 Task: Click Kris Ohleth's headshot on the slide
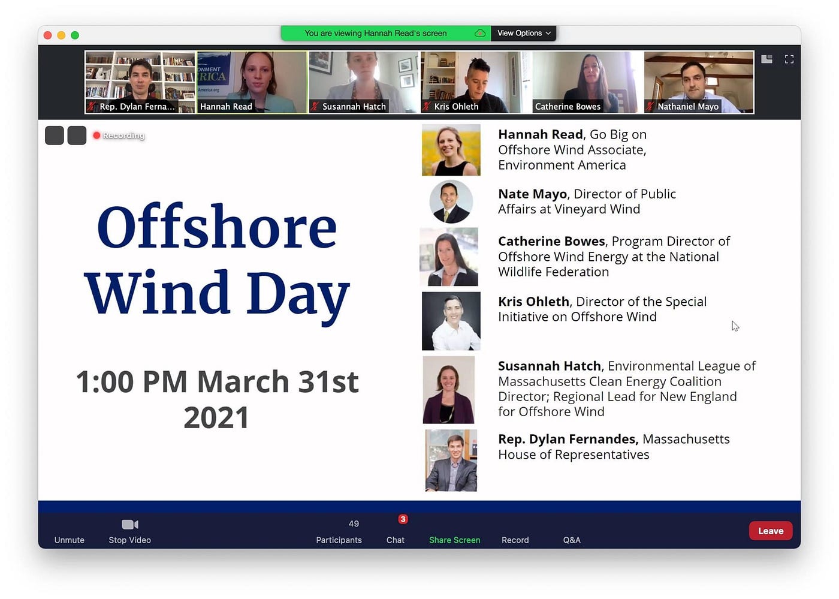point(451,321)
